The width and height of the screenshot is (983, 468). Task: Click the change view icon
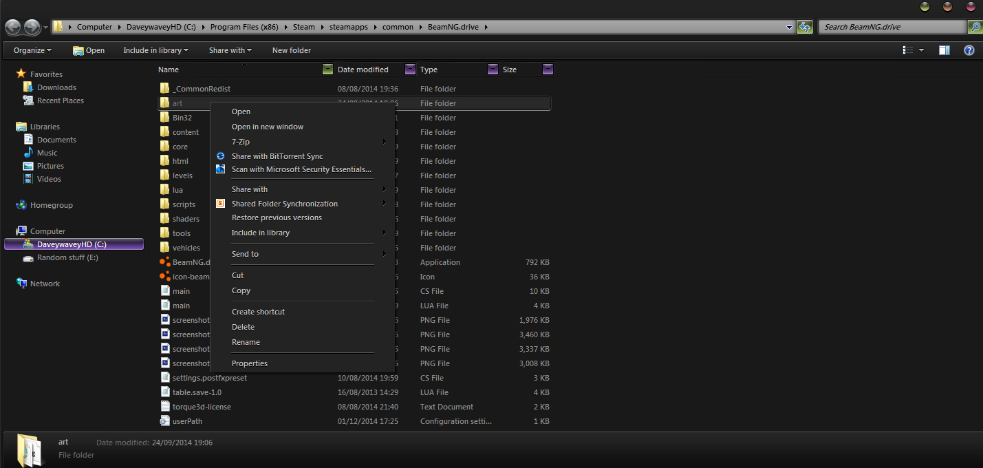908,50
